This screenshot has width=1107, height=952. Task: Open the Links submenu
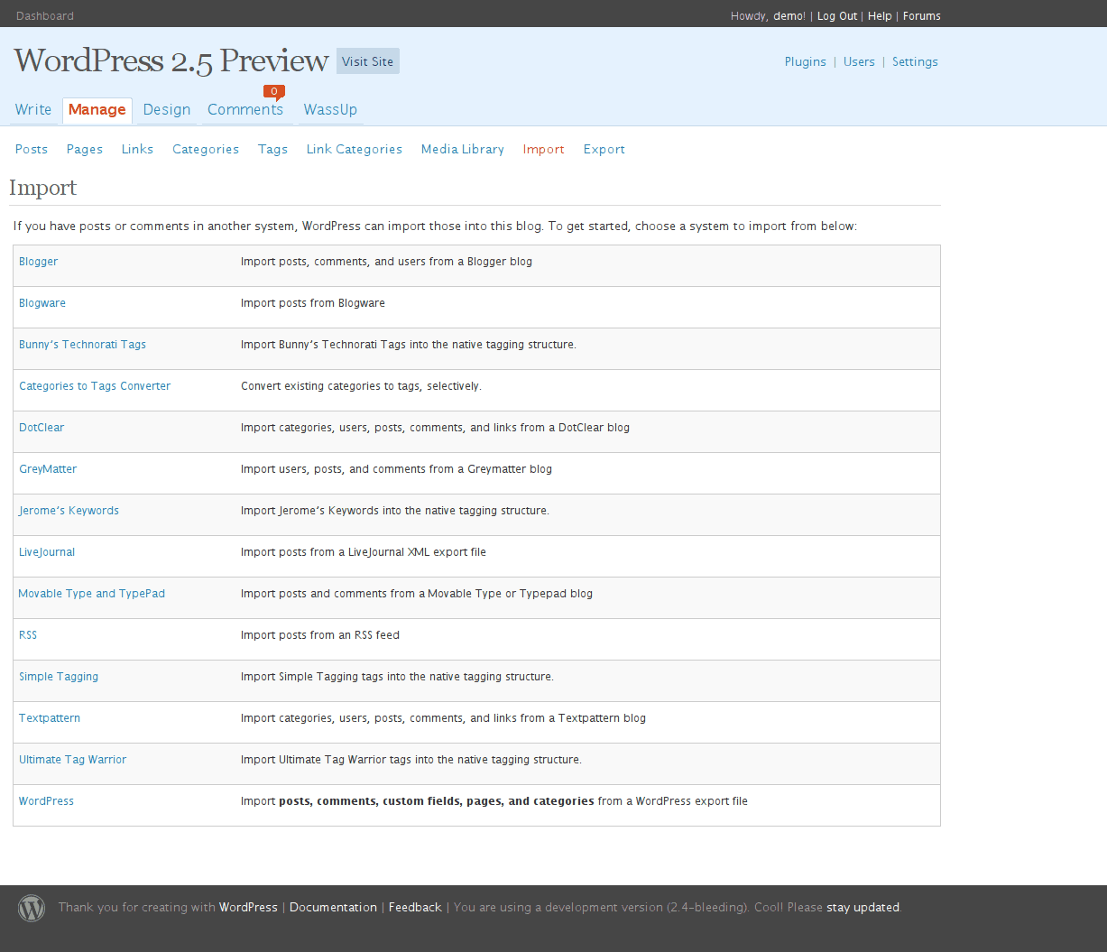coord(137,149)
